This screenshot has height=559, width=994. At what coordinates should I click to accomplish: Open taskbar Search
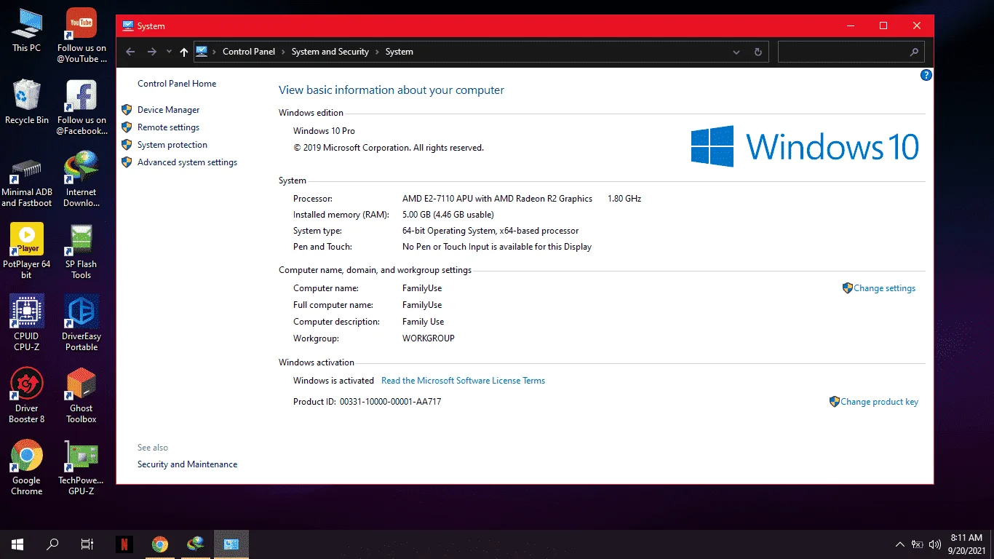pos(52,544)
